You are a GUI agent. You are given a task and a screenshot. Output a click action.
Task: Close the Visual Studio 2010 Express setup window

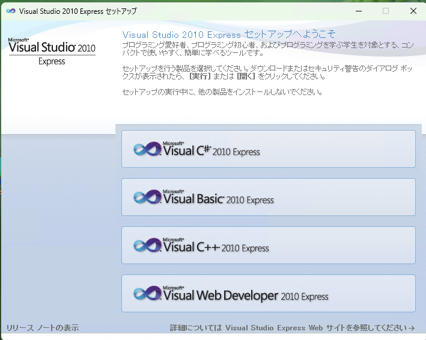coord(413,11)
